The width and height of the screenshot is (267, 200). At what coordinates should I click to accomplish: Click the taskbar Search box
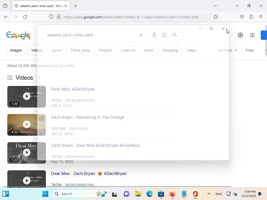click(80, 194)
